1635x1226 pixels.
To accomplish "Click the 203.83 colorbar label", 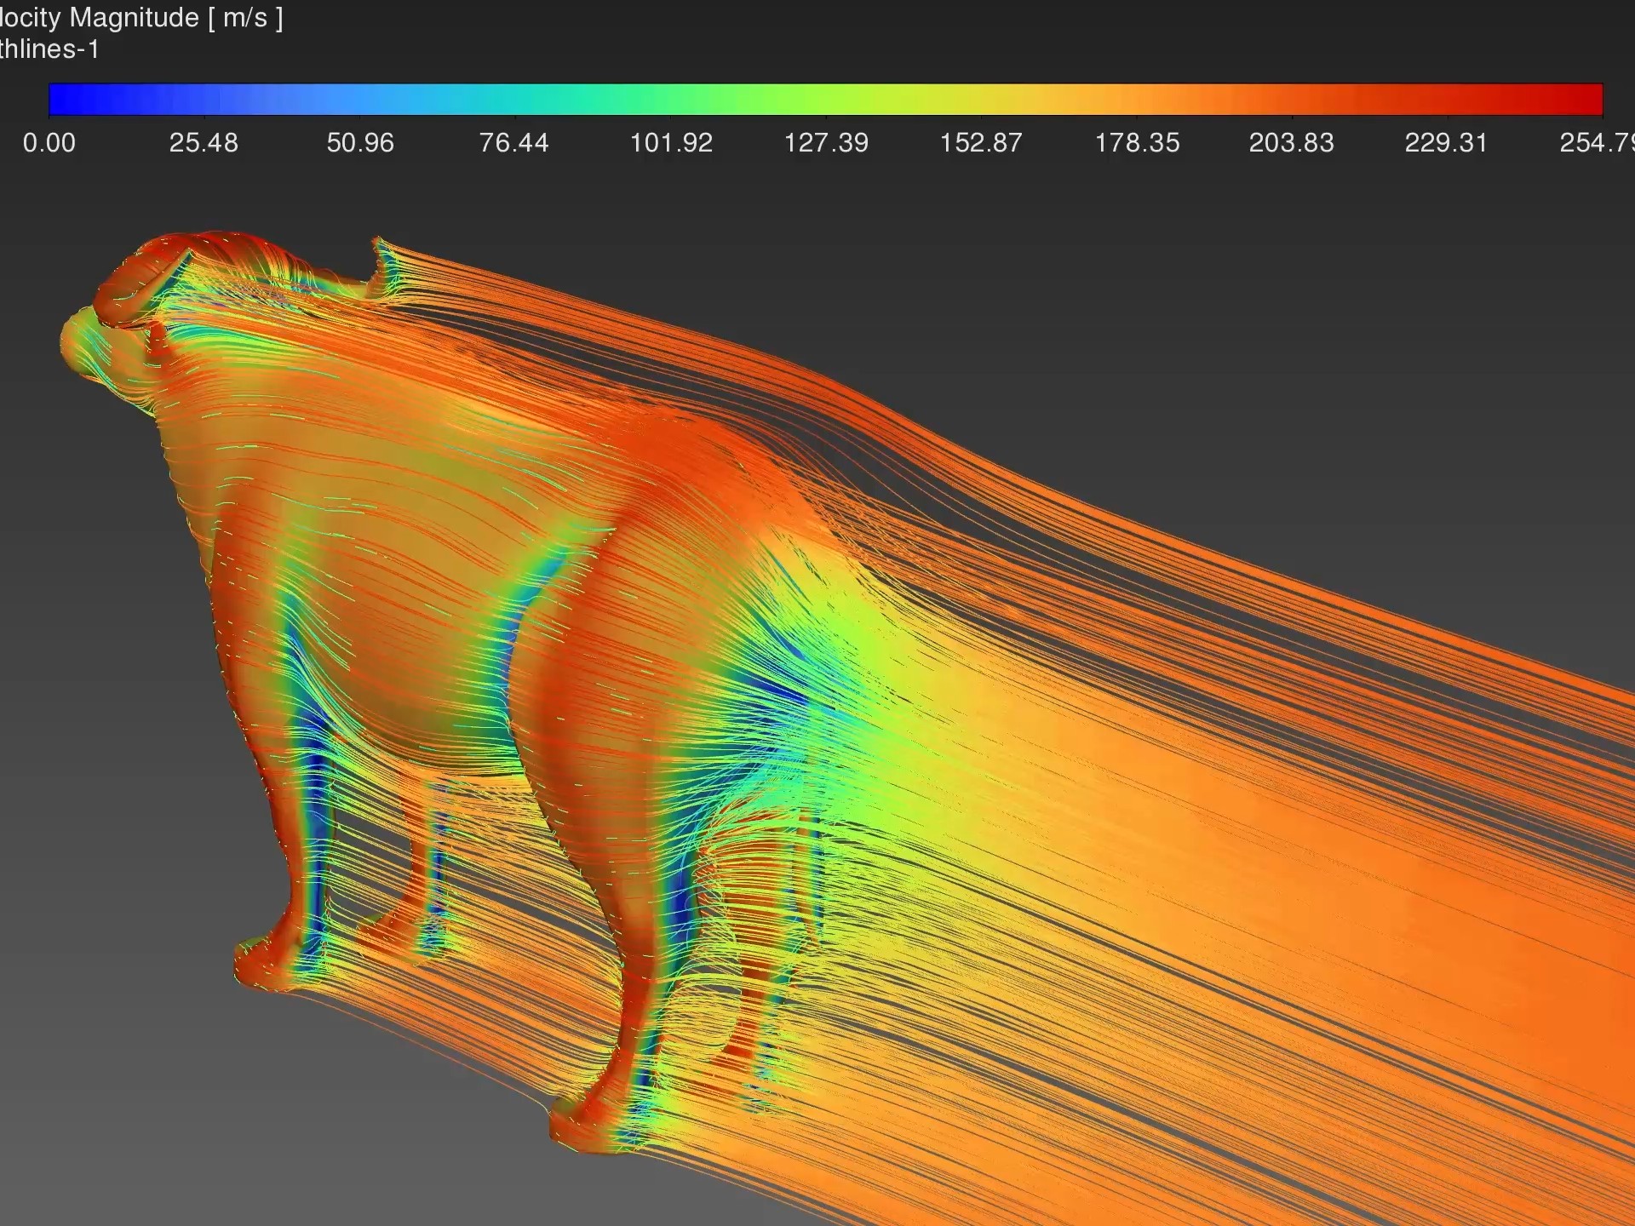I will pyautogui.click(x=1291, y=142).
